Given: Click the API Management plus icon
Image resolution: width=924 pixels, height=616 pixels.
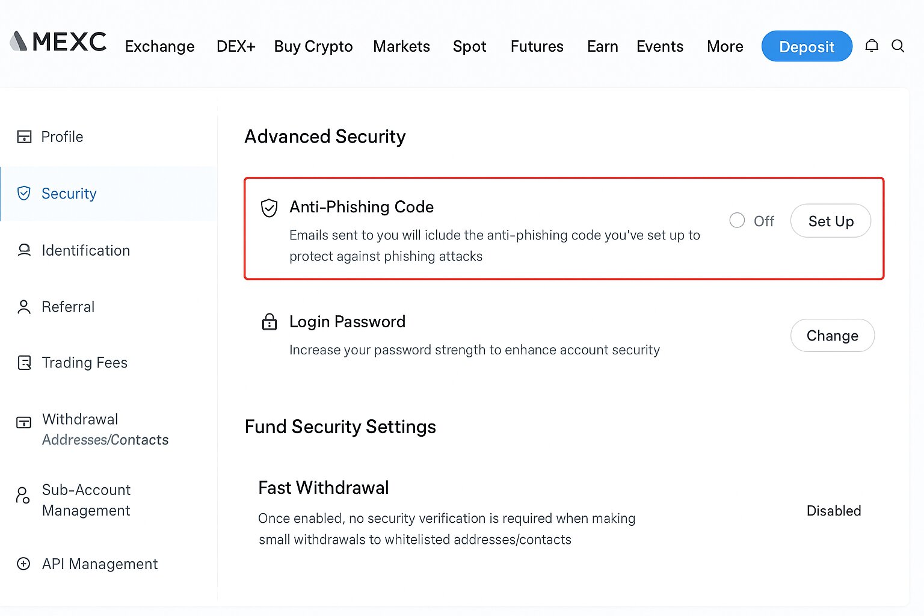Looking at the screenshot, I should (24, 564).
